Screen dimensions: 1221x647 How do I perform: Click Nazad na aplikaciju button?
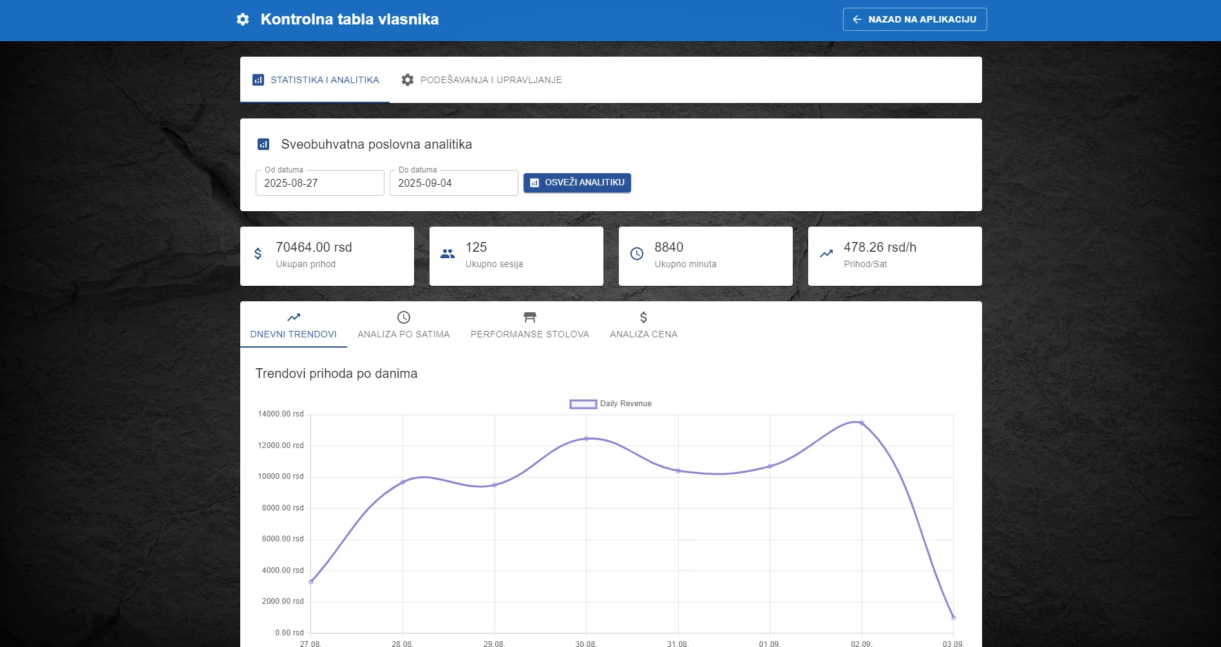(914, 19)
